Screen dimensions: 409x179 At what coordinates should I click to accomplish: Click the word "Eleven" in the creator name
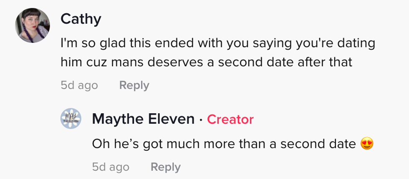click(x=171, y=119)
